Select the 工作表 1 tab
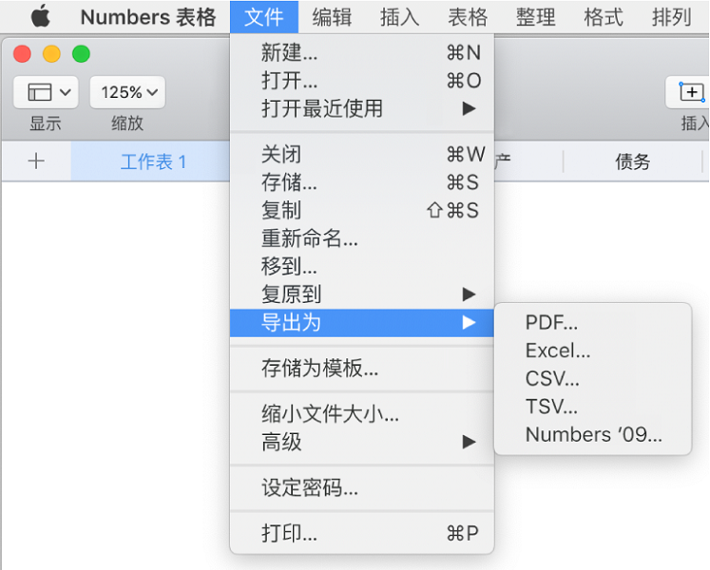This screenshot has height=570, width=710. pyautogui.click(x=153, y=161)
